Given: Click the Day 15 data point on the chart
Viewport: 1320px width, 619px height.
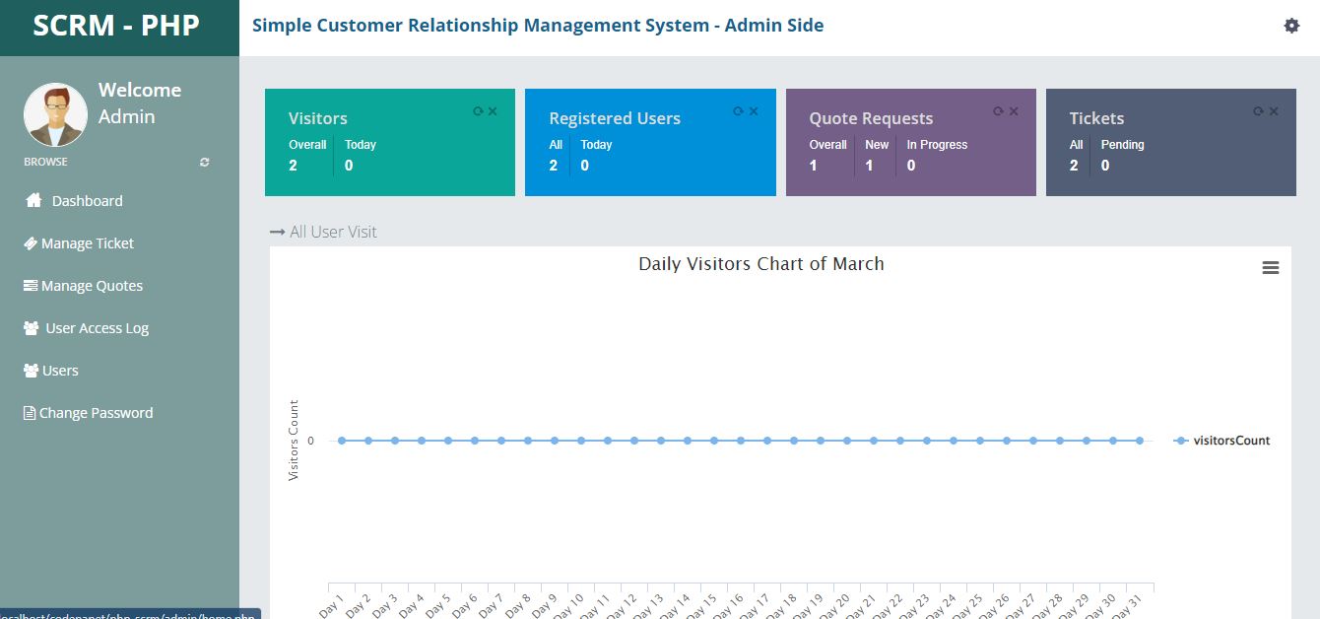Looking at the screenshot, I should pyautogui.click(x=713, y=441).
